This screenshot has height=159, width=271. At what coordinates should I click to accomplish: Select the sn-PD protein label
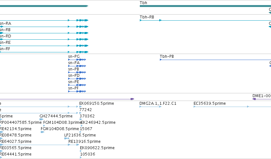coord(74,76)
